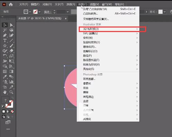Select the Shape Builder tool
The width and height of the screenshot is (172, 137).
click(5, 66)
